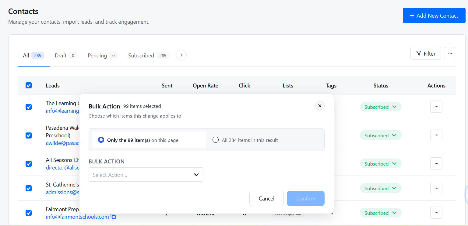Switch to the All tab

pos(33,55)
